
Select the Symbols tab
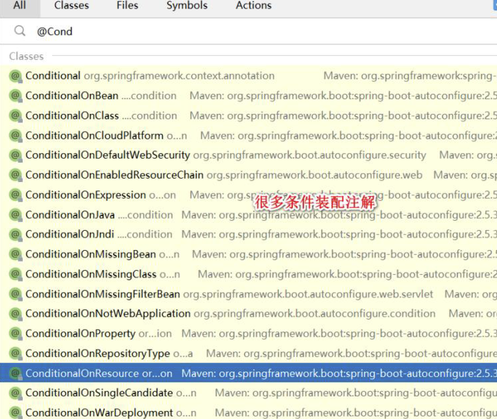tap(187, 5)
